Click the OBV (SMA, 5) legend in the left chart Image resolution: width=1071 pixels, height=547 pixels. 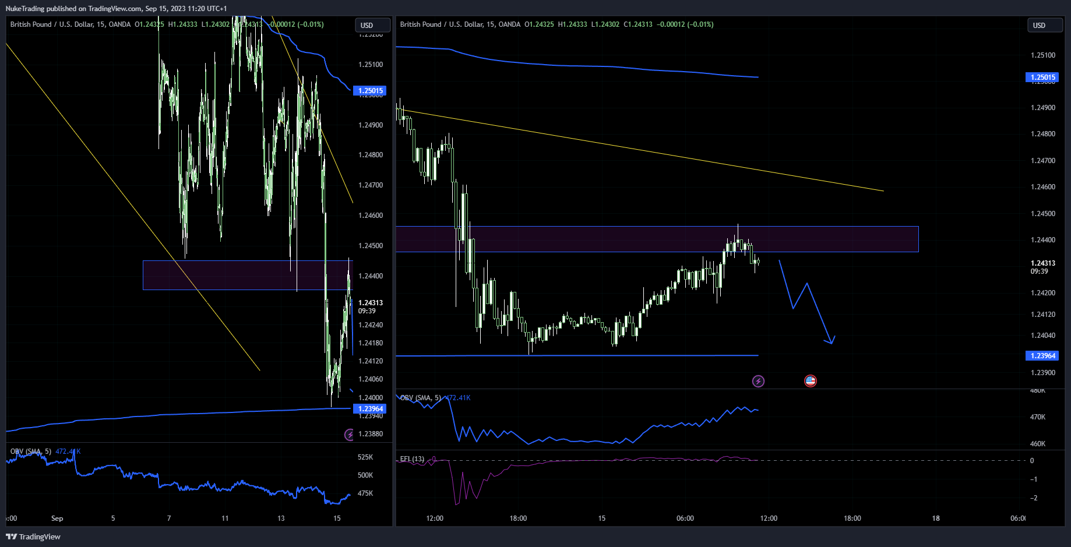(30, 451)
